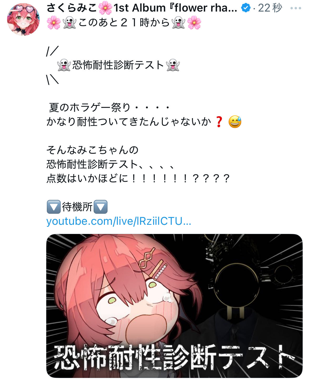This screenshot has width=310, height=380.
Task: Click the 待機所 label text
Action: [77, 207]
